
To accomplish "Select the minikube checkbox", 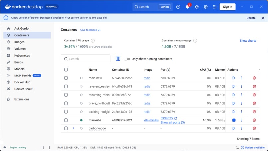I will (x=66, y=120).
